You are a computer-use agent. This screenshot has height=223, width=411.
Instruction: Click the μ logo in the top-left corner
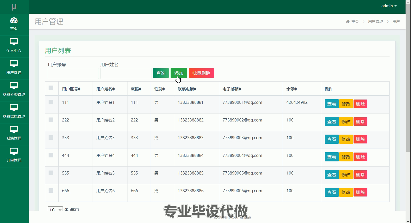pos(14,7)
